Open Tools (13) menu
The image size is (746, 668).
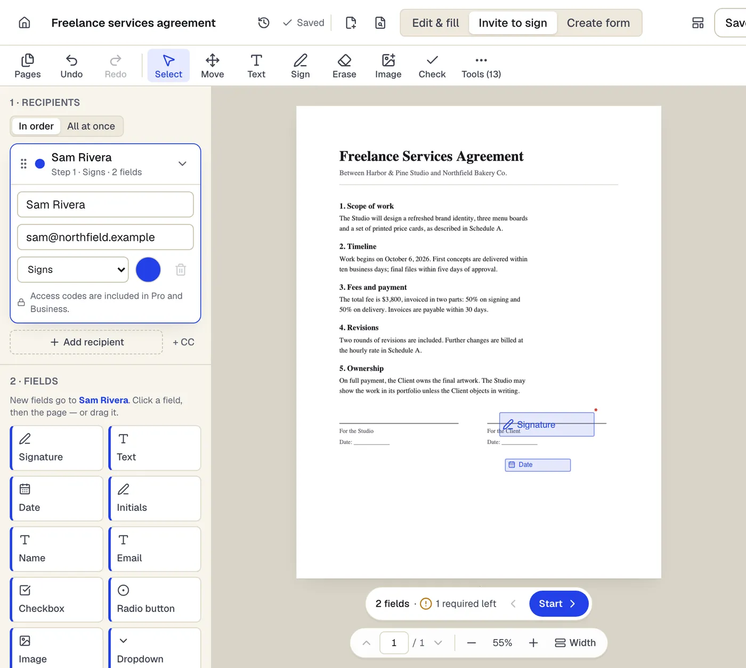481,66
